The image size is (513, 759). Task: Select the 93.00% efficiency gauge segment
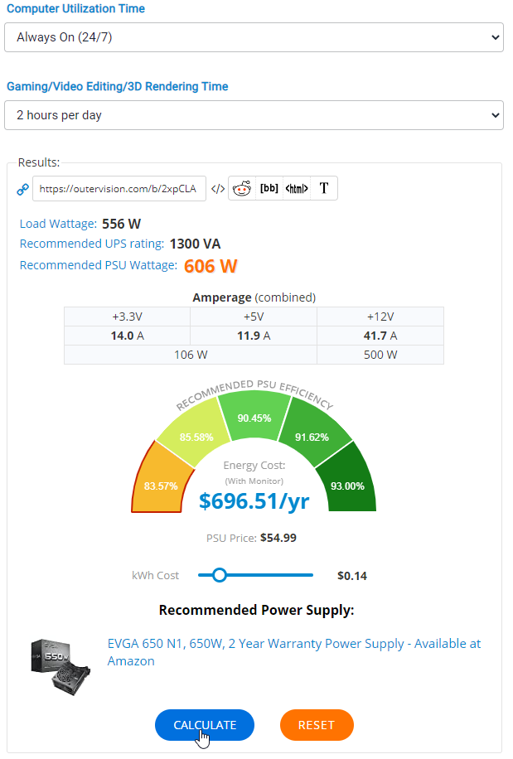pos(347,486)
